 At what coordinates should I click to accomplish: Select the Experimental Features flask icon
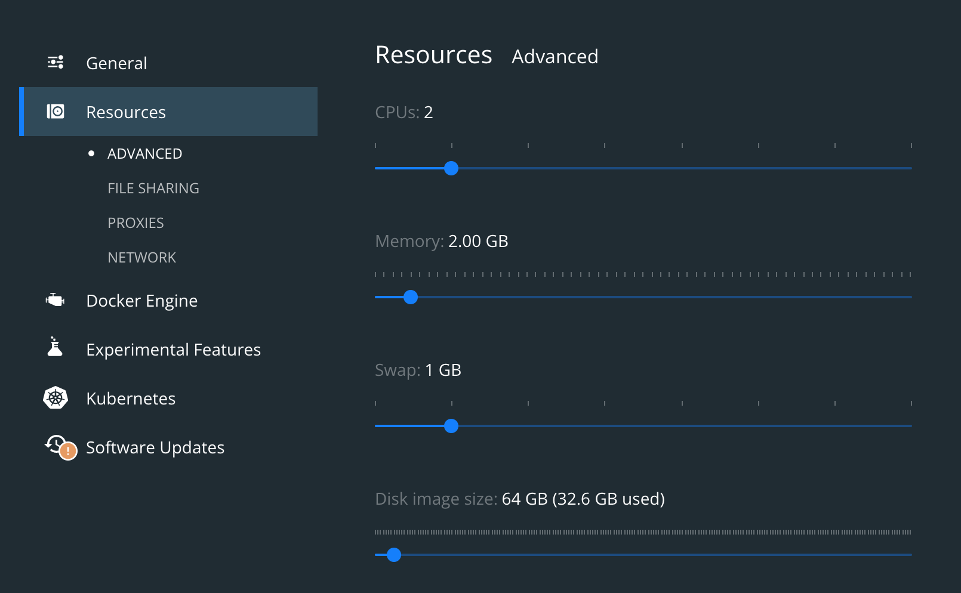tap(56, 349)
